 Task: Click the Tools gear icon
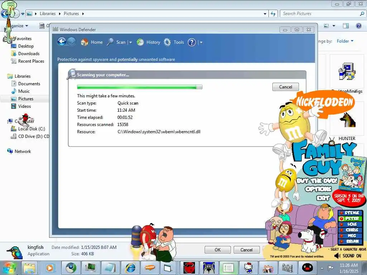(167, 42)
